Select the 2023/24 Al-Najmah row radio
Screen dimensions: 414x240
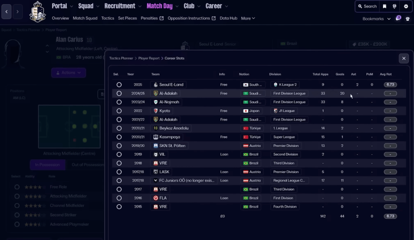click(x=119, y=102)
